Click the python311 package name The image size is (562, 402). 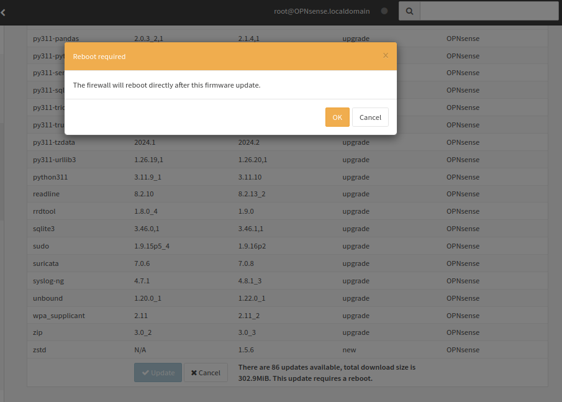click(x=50, y=177)
